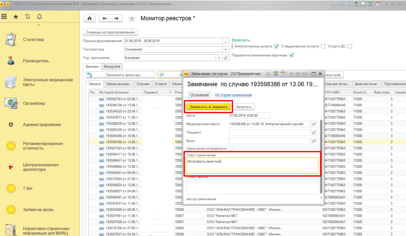
Task: Click the Home icon button
Action: pyautogui.click(x=89, y=19)
